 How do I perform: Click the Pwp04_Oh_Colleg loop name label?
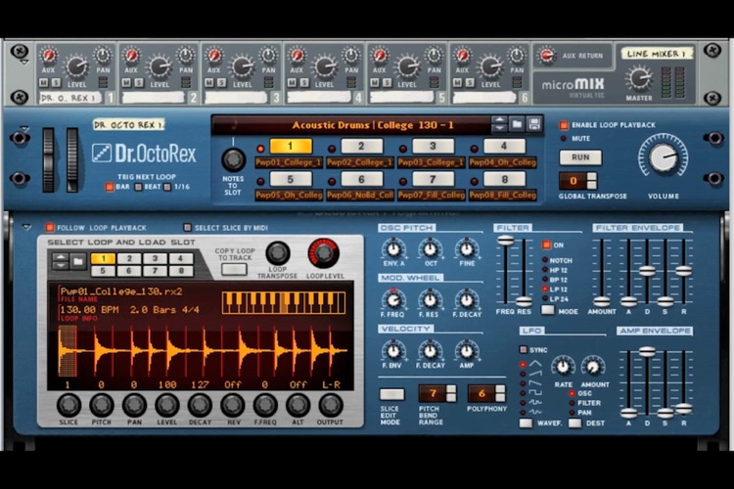click(x=503, y=162)
